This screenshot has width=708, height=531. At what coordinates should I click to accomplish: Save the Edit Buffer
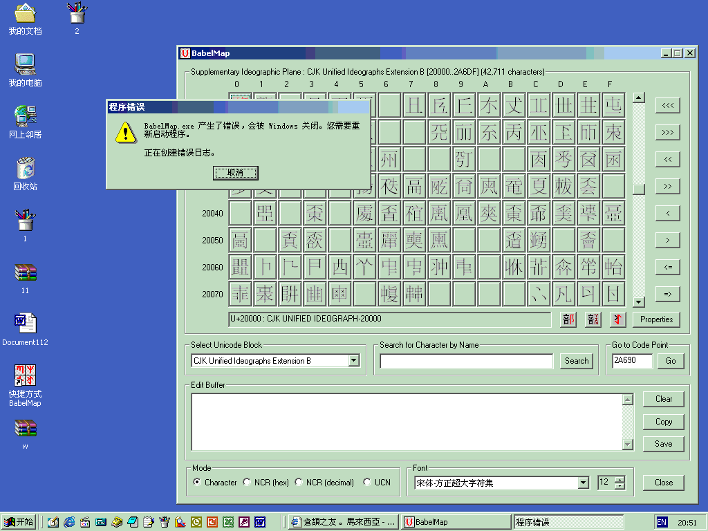click(x=663, y=444)
